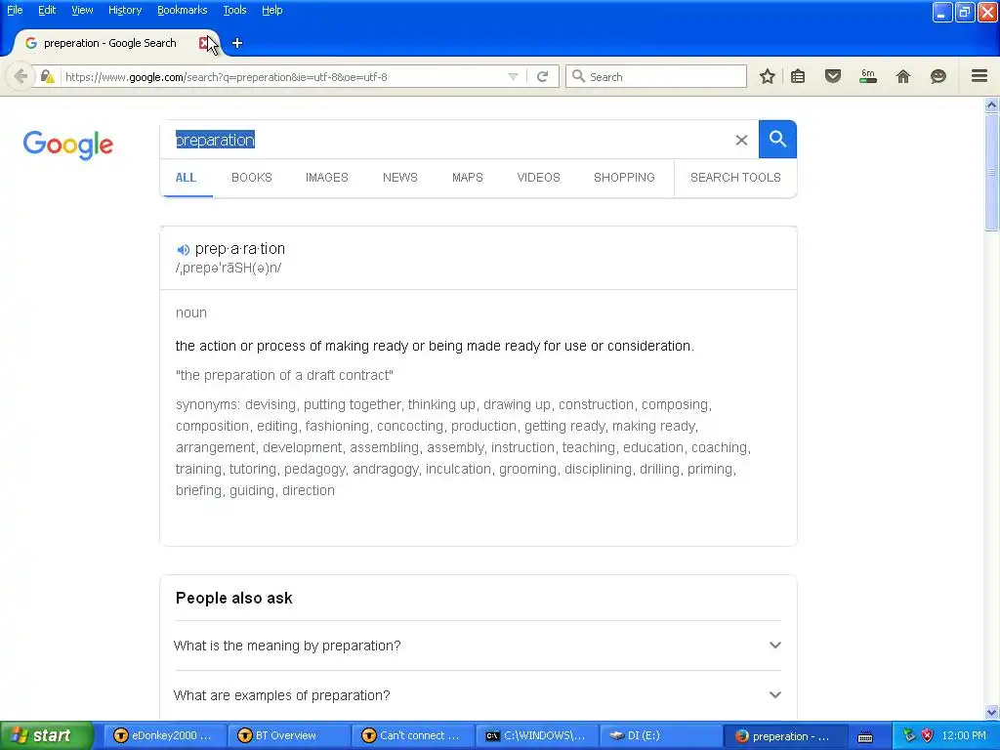
Task: Open the View menu
Action: point(82,10)
